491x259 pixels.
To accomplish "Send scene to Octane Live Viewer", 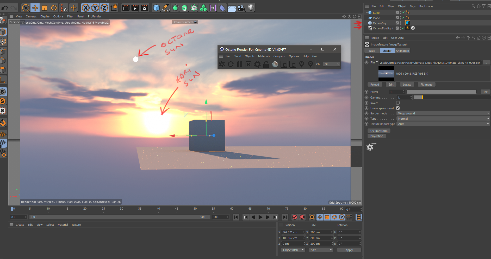I will (222, 64).
